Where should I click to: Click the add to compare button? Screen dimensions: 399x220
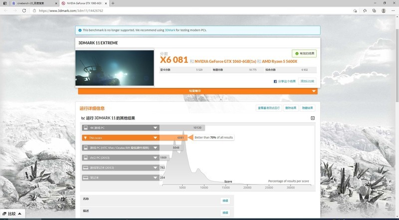307,81
